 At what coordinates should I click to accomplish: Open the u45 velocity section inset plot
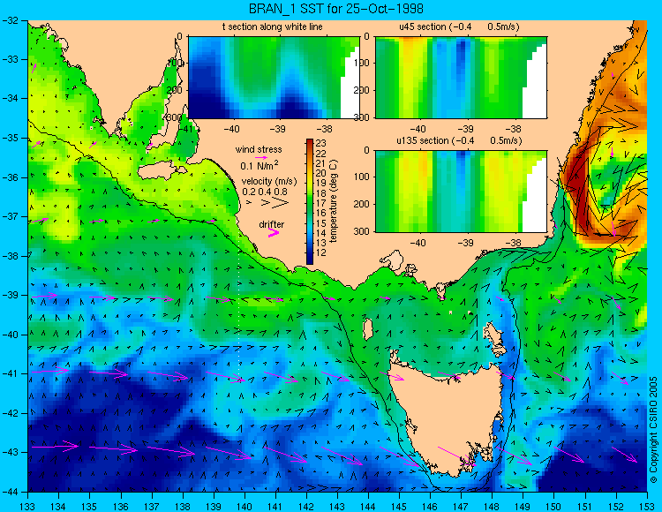click(x=461, y=78)
